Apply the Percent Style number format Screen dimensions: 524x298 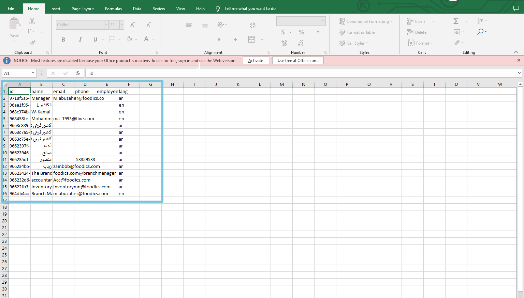pyautogui.click(x=301, y=32)
